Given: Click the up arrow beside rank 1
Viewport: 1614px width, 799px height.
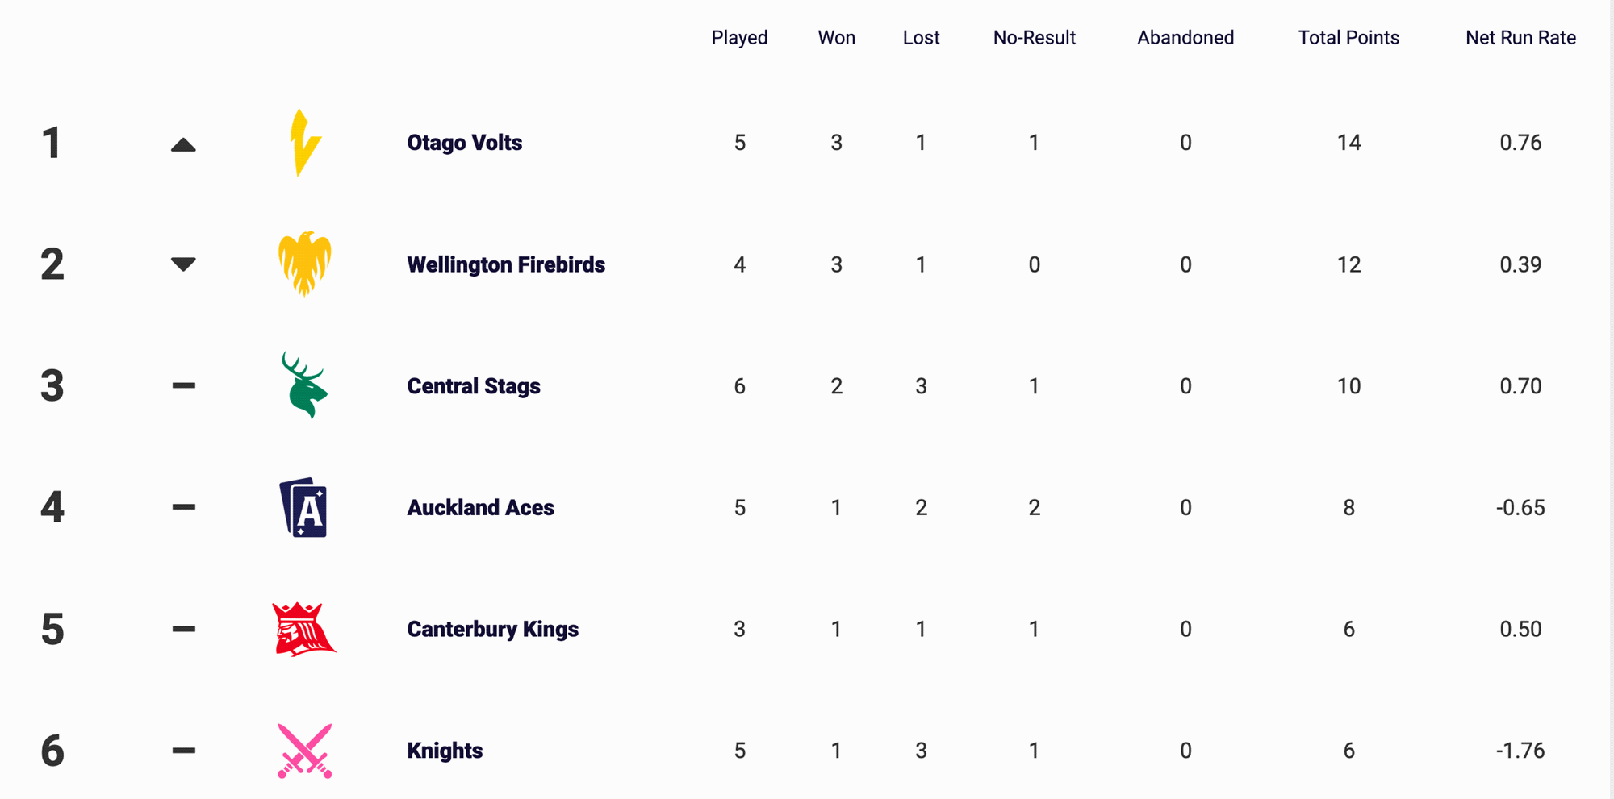Looking at the screenshot, I should point(183,145).
